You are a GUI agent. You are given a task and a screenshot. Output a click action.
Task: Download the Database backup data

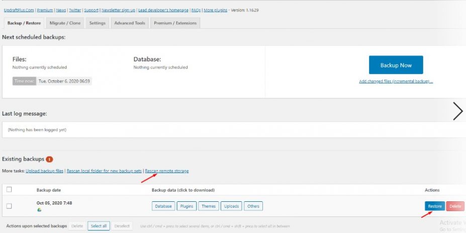(x=163, y=206)
